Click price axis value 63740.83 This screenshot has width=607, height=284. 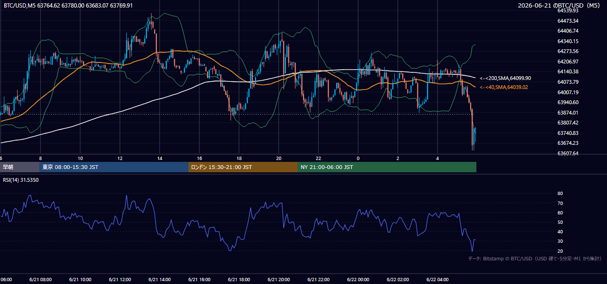click(568, 133)
